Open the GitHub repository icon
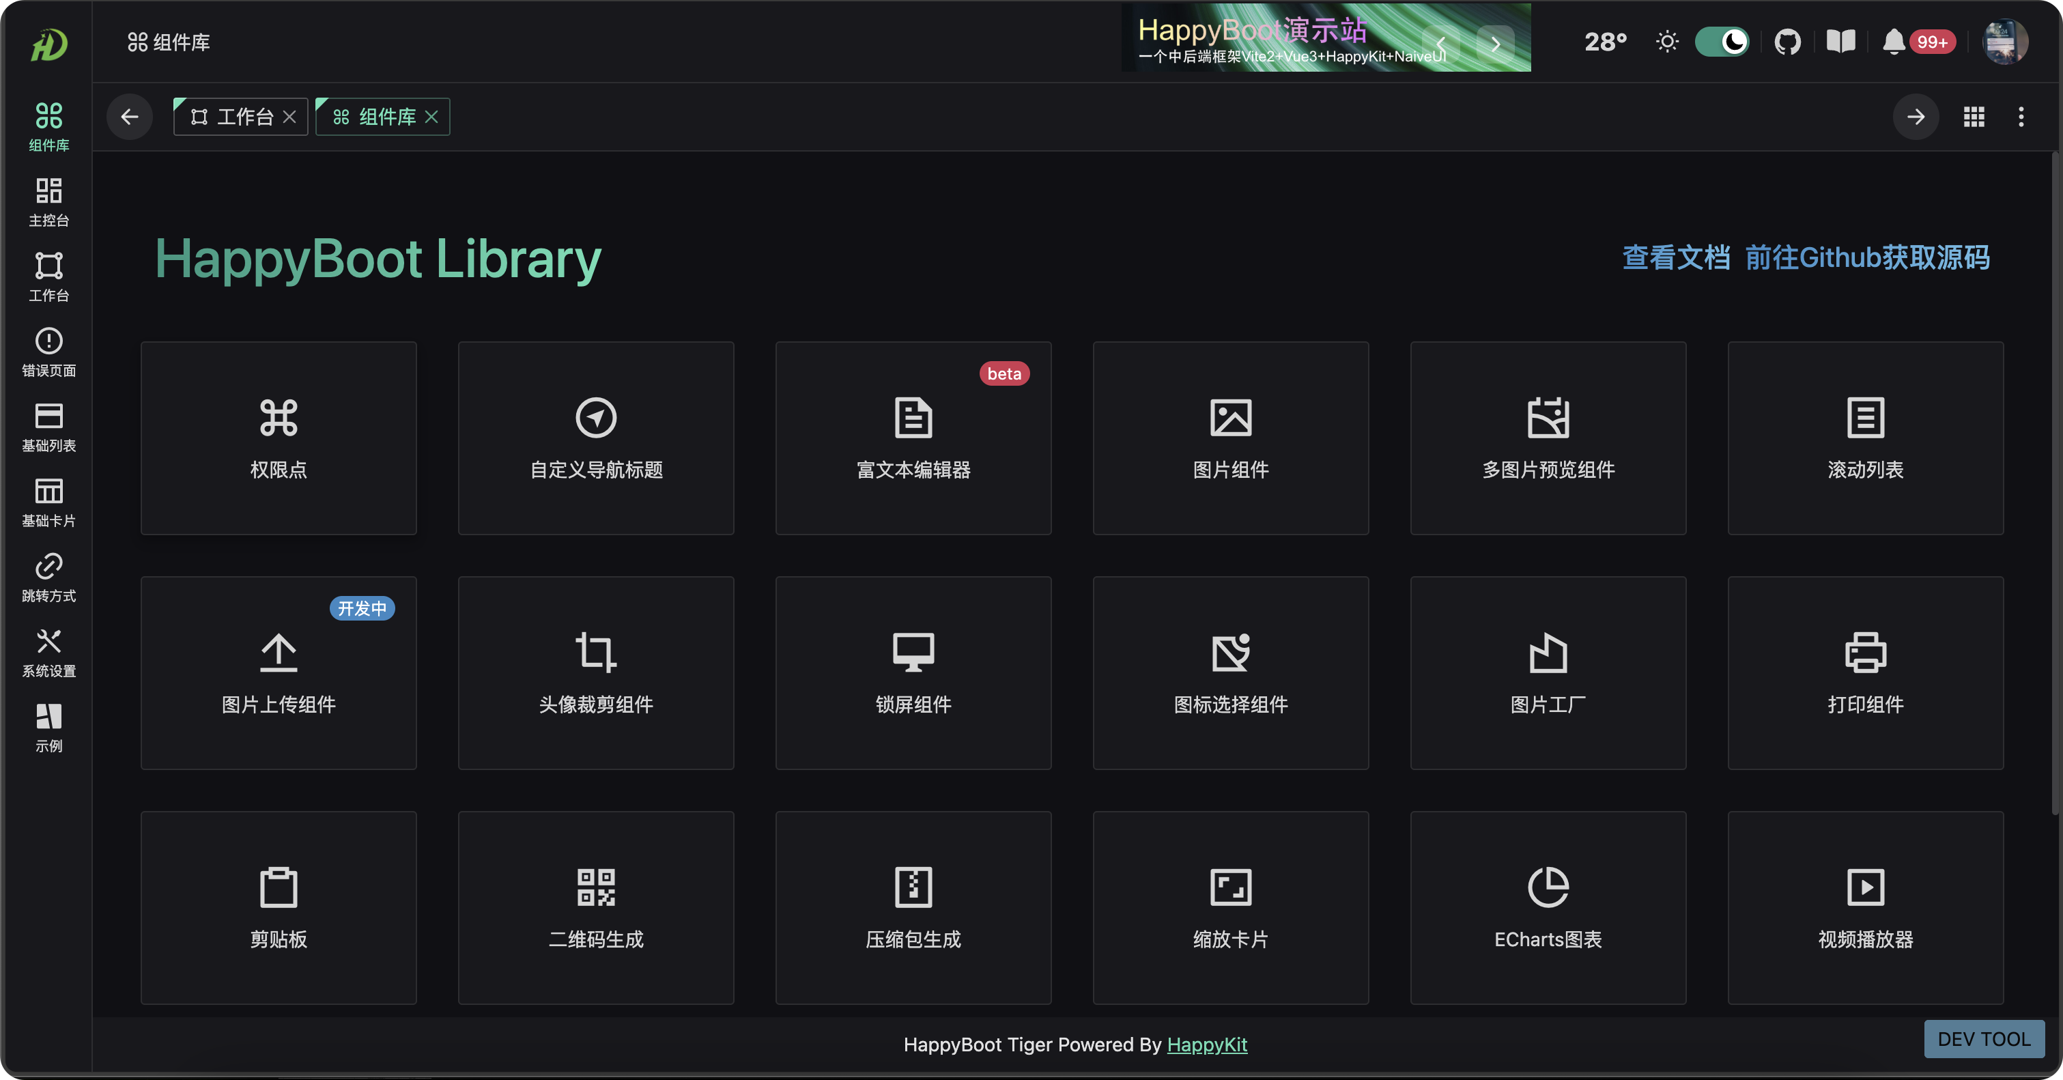 (1787, 42)
